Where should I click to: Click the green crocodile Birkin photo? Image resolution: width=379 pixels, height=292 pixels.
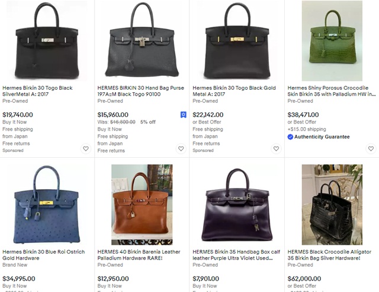(x=332, y=41)
